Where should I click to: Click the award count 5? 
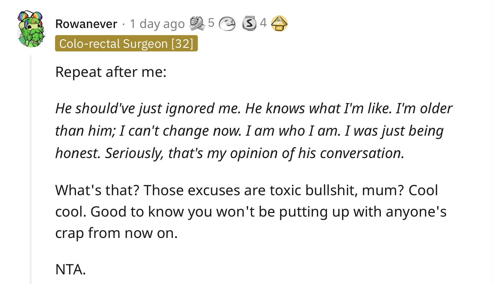click(x=211, y=23)
